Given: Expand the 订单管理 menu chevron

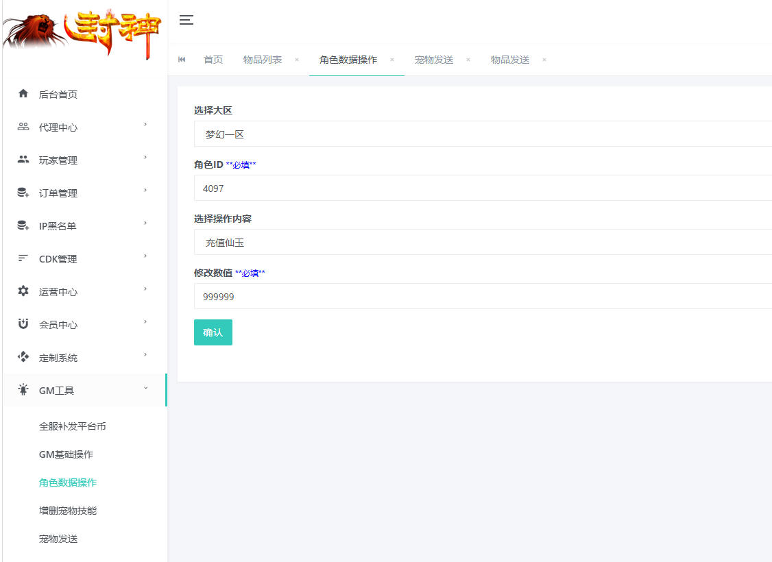Looking at the screenshot, I should pos(145,191).
